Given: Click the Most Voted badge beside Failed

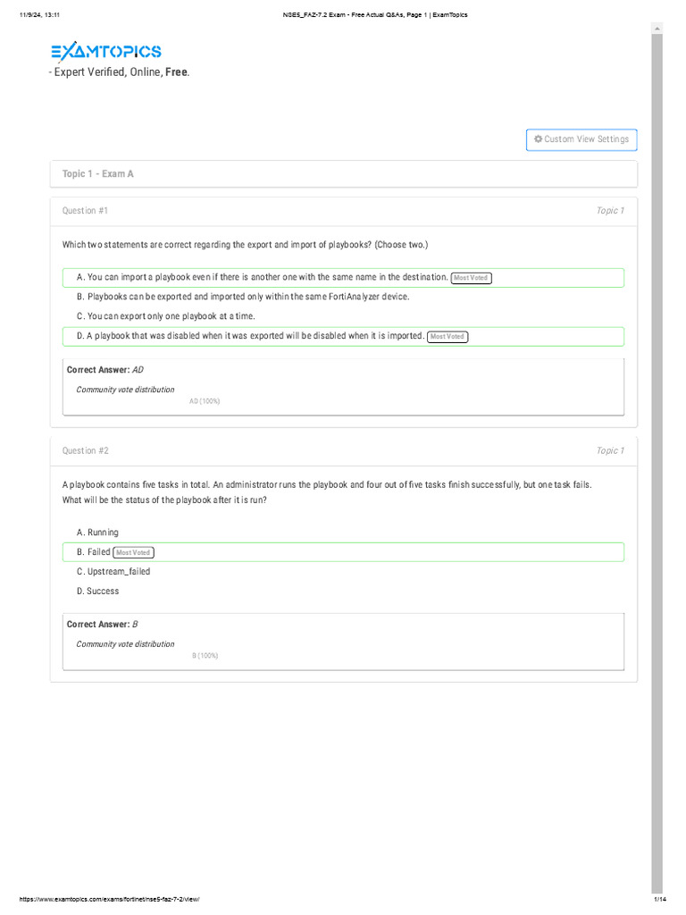Looking at the screenshot, I should [133, 552].
